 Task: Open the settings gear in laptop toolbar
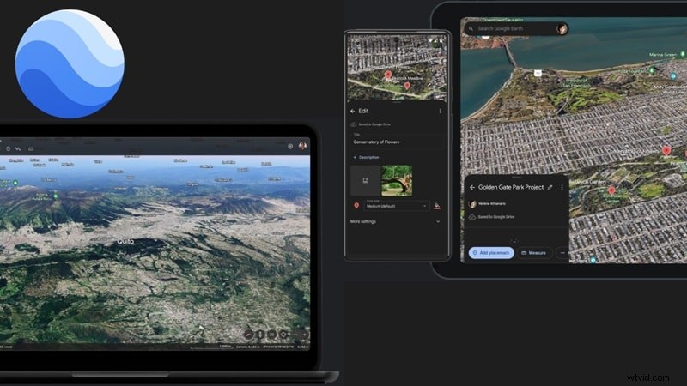pos(290,146)
